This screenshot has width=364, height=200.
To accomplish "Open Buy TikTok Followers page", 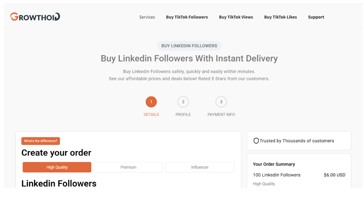I will [x=187, y=17].
